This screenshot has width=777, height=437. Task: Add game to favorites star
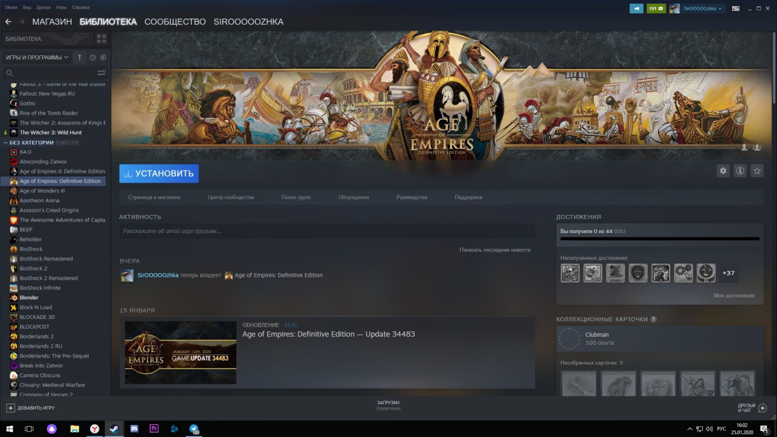point(757,171)
